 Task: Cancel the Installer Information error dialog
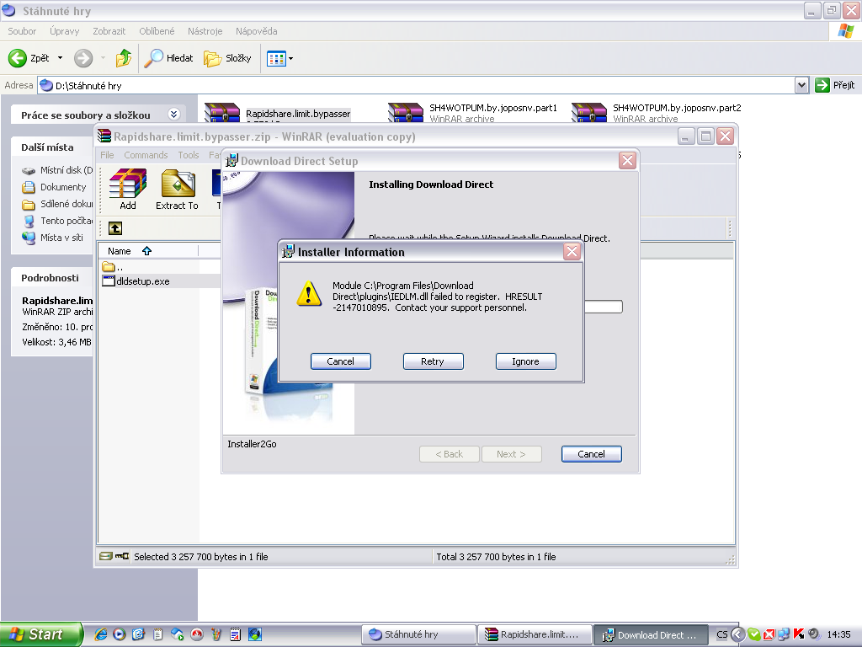341,361
